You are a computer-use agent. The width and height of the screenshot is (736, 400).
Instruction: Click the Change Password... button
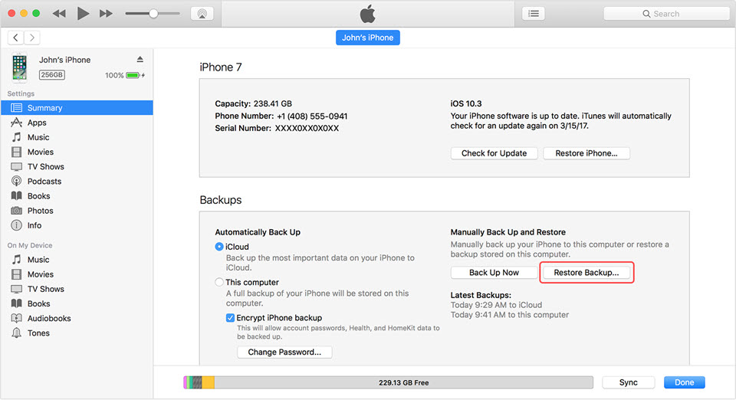[x=284, y=352]
